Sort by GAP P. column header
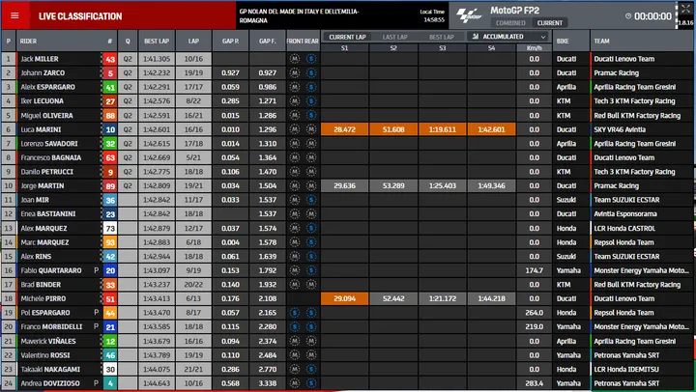Screen dimensions: 696x392 230,41
